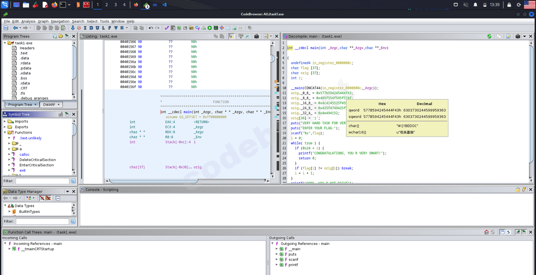The width and height of the screenshot is (536, 275).
Task: Select the calloc function in Symbol Tree
Action: (x=24, y=154)
